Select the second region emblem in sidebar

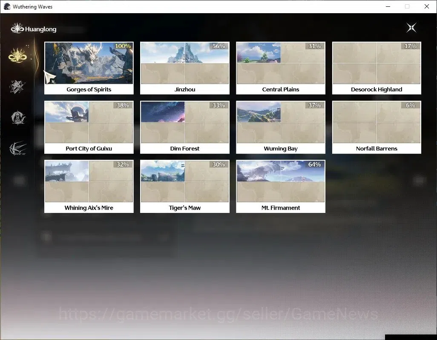pyautogui.click(x=17, y=87)
